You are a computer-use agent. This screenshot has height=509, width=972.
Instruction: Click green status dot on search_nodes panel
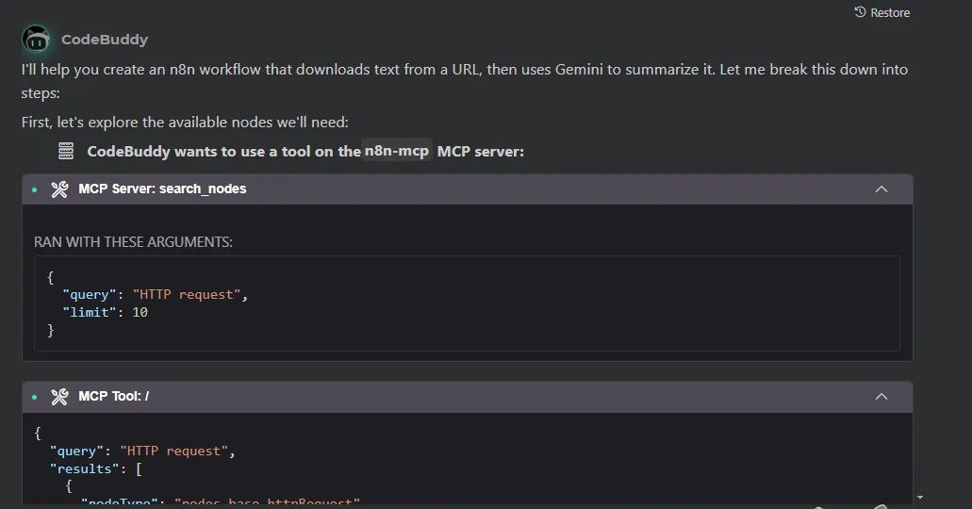35,189
